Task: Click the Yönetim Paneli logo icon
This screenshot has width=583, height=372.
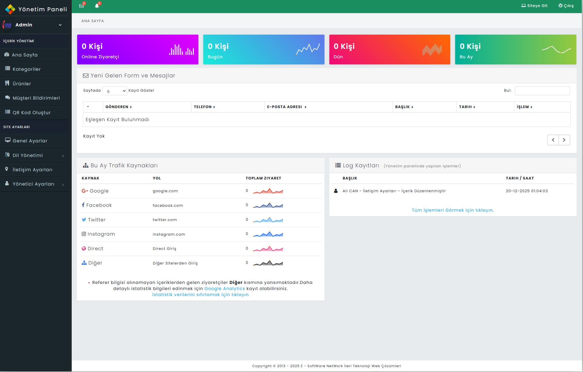Action: 10,9
